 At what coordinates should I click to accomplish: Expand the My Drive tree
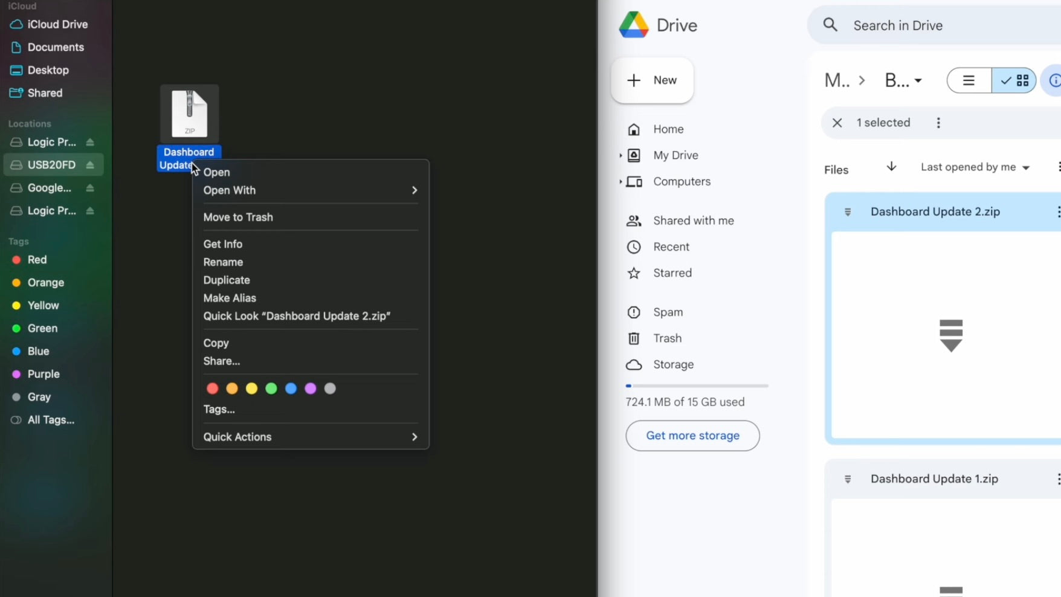(621, 156)
